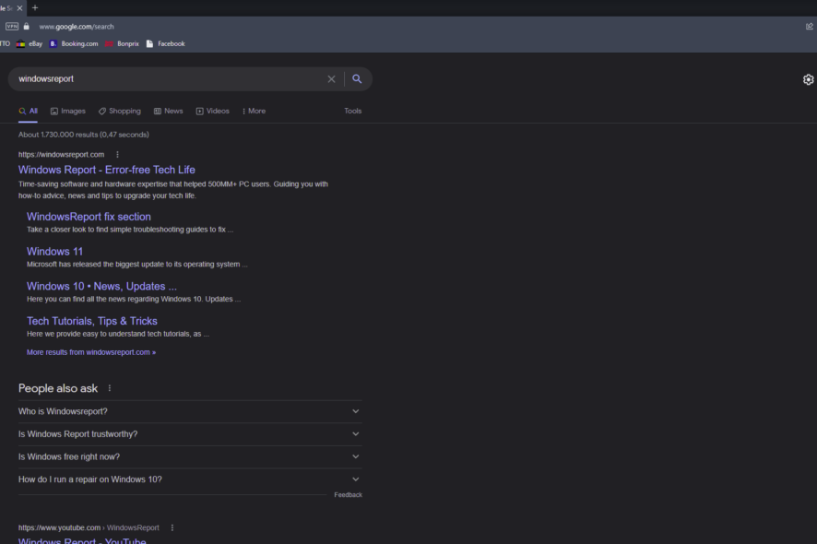Open the eBay bookmark
The width and height of the screenshot is (817, 544).
coord(30,43)
